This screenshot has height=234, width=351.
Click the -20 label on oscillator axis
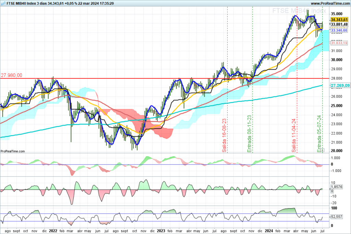[334, 203]
